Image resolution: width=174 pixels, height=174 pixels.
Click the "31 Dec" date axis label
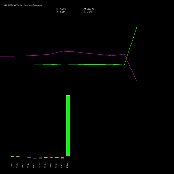pyautogui.click(x=62, y=166)
